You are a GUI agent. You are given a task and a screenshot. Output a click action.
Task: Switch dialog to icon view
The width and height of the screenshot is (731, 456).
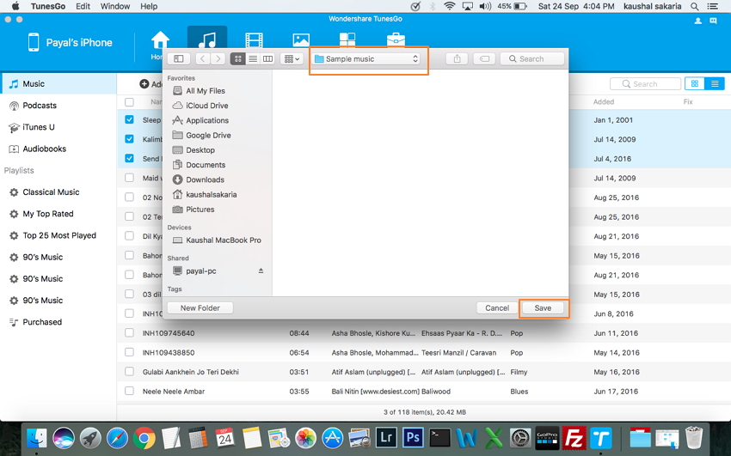[x=237, y=58]
